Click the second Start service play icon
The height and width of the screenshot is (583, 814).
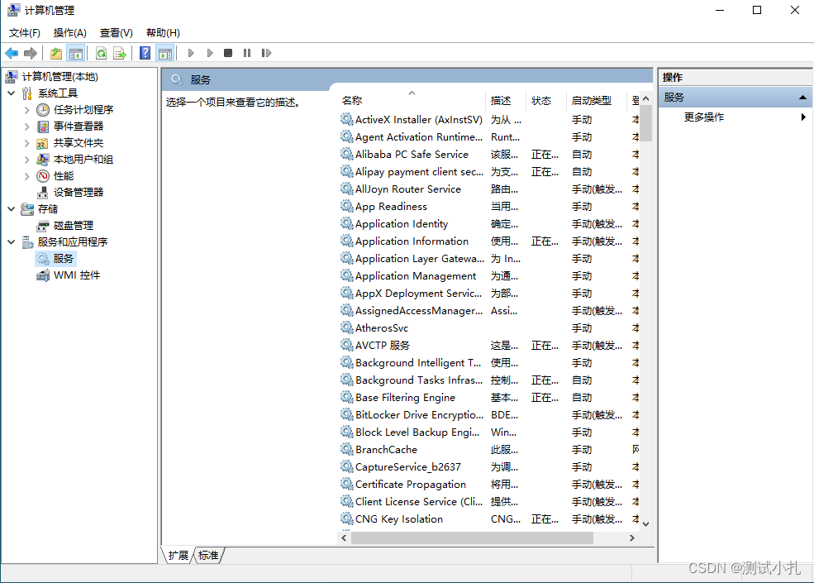coord(210,53)
